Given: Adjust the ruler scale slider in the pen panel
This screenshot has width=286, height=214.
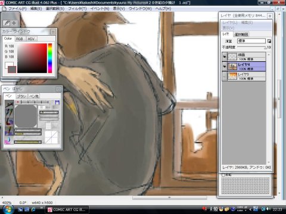Looking at the screenshot, I should [35, 102].
